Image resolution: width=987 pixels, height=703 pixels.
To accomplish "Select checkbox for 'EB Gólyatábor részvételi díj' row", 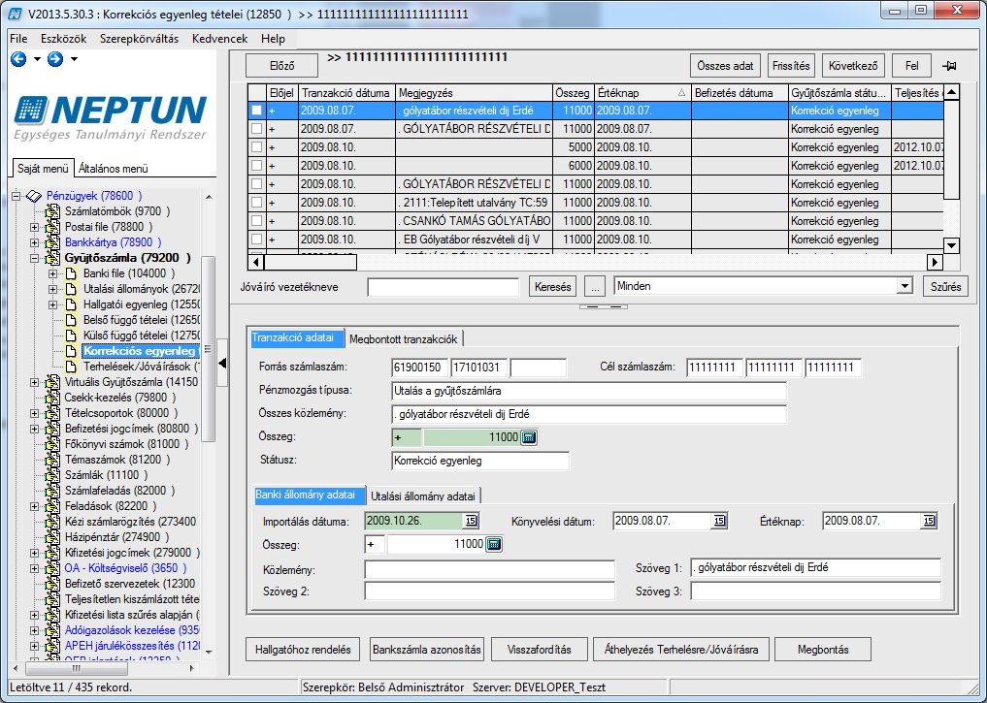I will (256, 240).
